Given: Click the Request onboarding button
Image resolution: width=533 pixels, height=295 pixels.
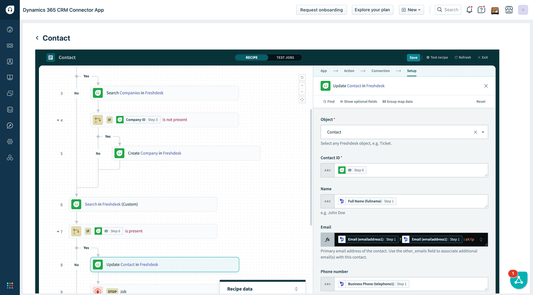Looking at the screenshot, I should coord(321,10).
